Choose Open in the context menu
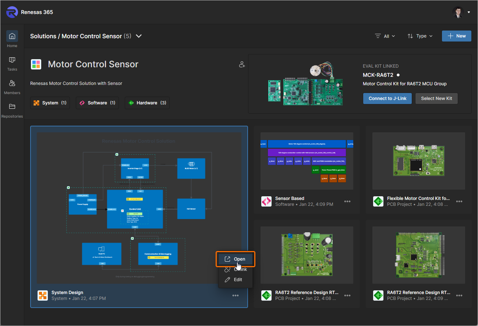The width and height of the screenshot is (478, 326). tap(236, 259)
